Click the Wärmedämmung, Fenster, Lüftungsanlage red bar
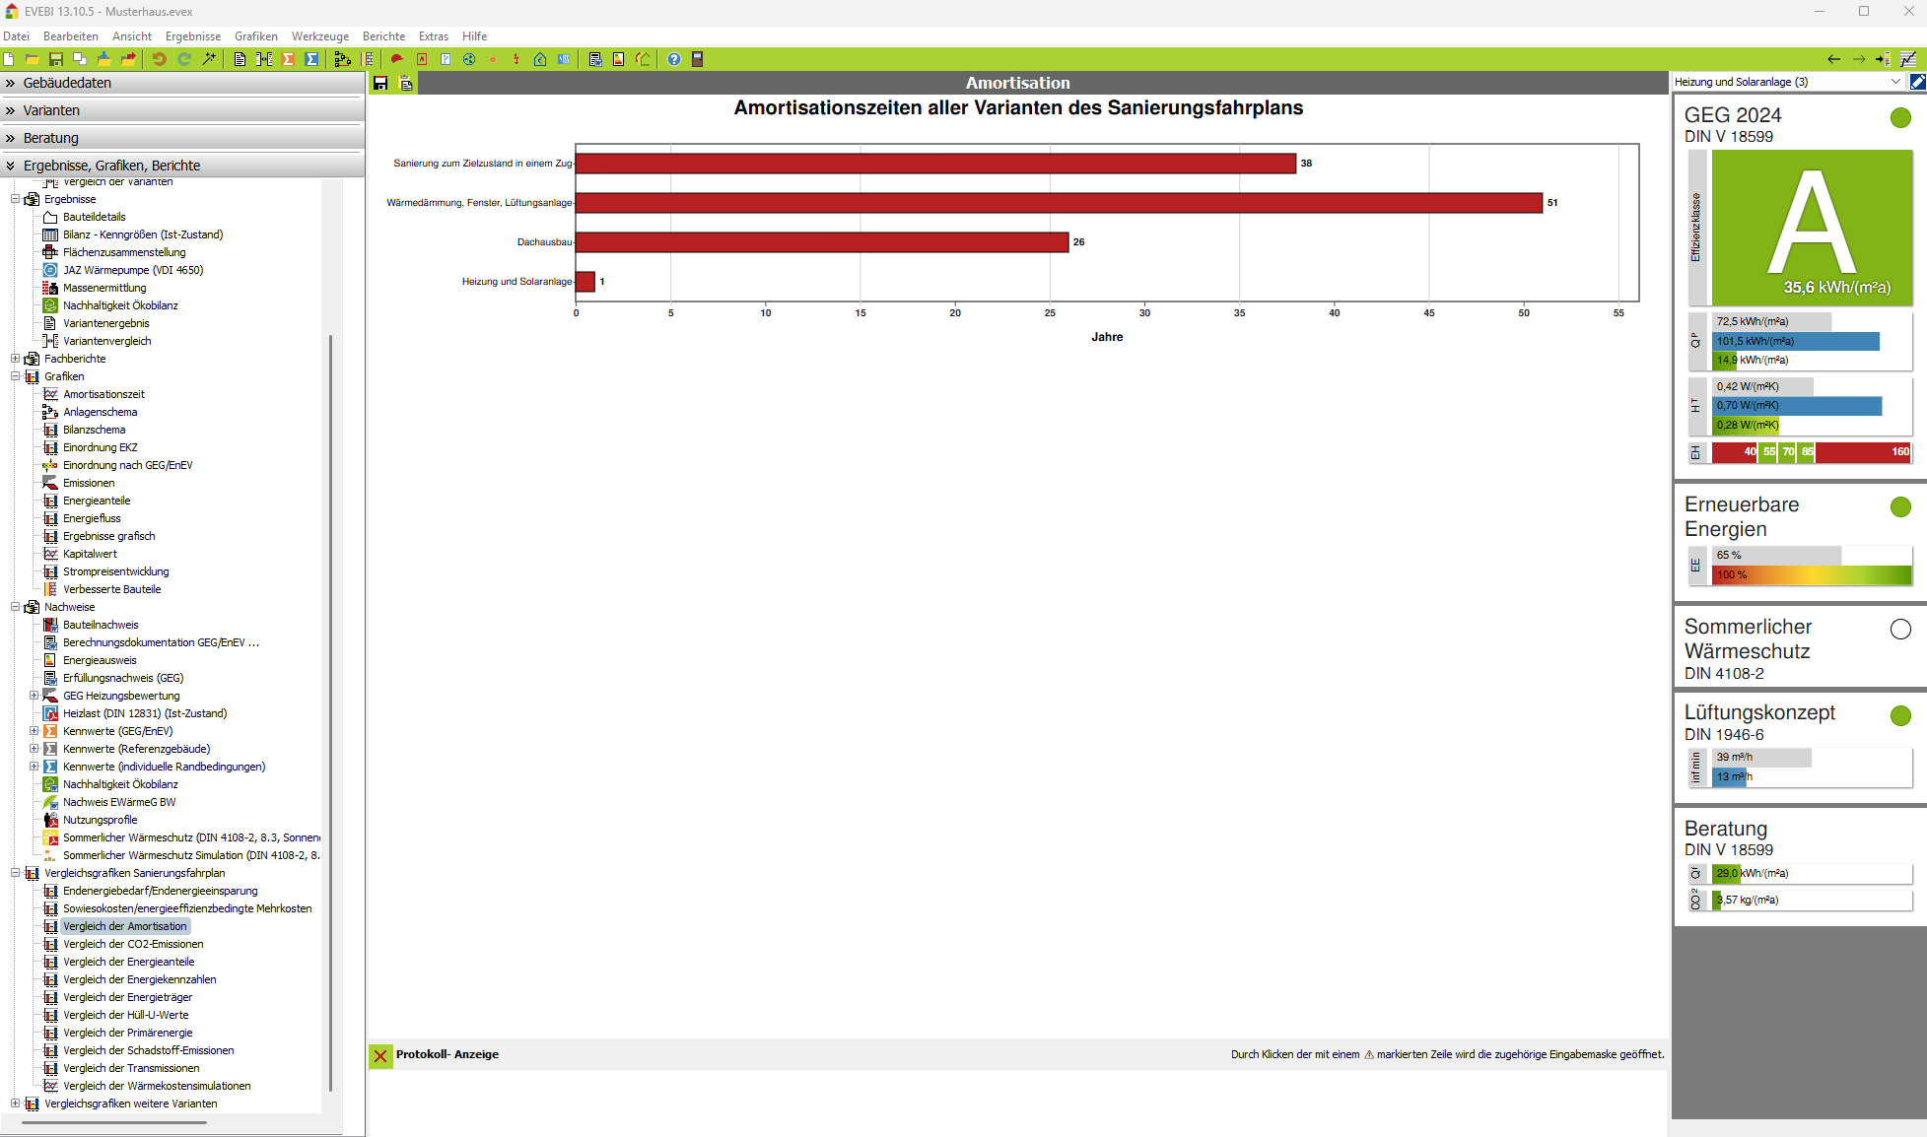This screenshot has width=1927, height=1137. [x=1059, y=203]
